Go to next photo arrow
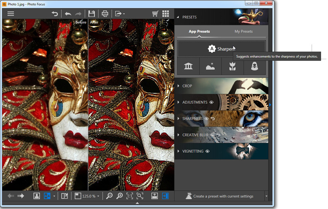 tap(21, 196)
